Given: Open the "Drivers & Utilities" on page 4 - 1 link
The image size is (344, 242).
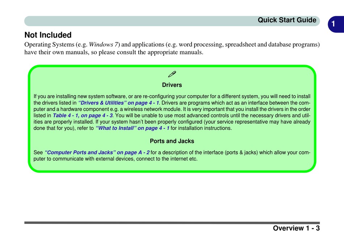Looking at the screenshot, I should (119, 103).
